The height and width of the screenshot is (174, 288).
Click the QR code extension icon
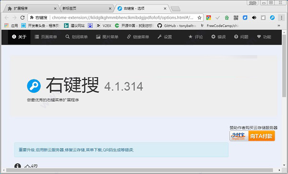coord(236,18)
